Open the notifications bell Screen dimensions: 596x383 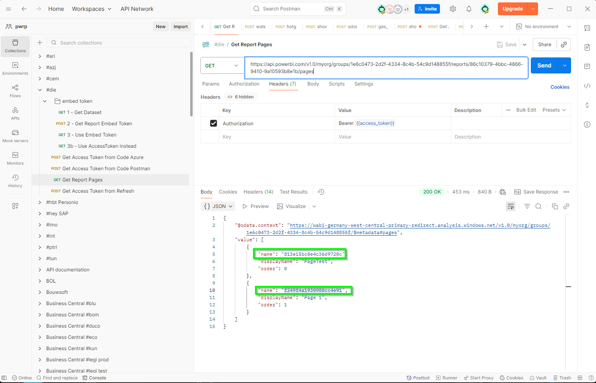tap(469, 9)
